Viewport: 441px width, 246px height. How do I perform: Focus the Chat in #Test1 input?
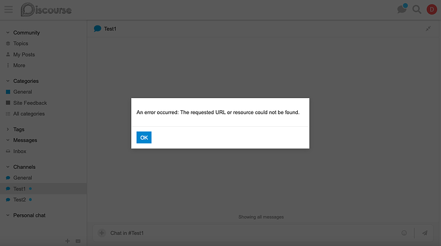[253, 233]
